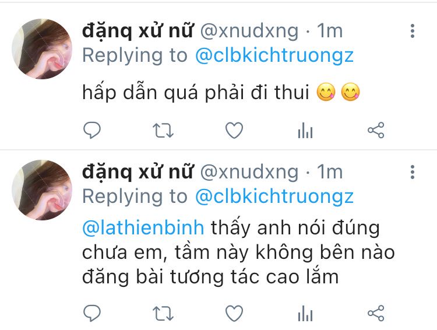437x330 pixels.
Task: Open the three-dot menu on the second tweet
Action: point(413,172)
